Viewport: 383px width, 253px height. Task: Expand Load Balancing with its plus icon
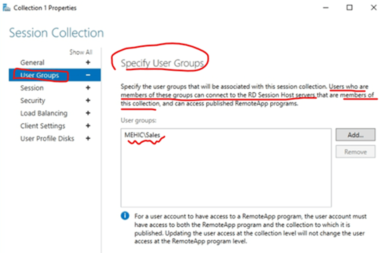click(88, 113)
